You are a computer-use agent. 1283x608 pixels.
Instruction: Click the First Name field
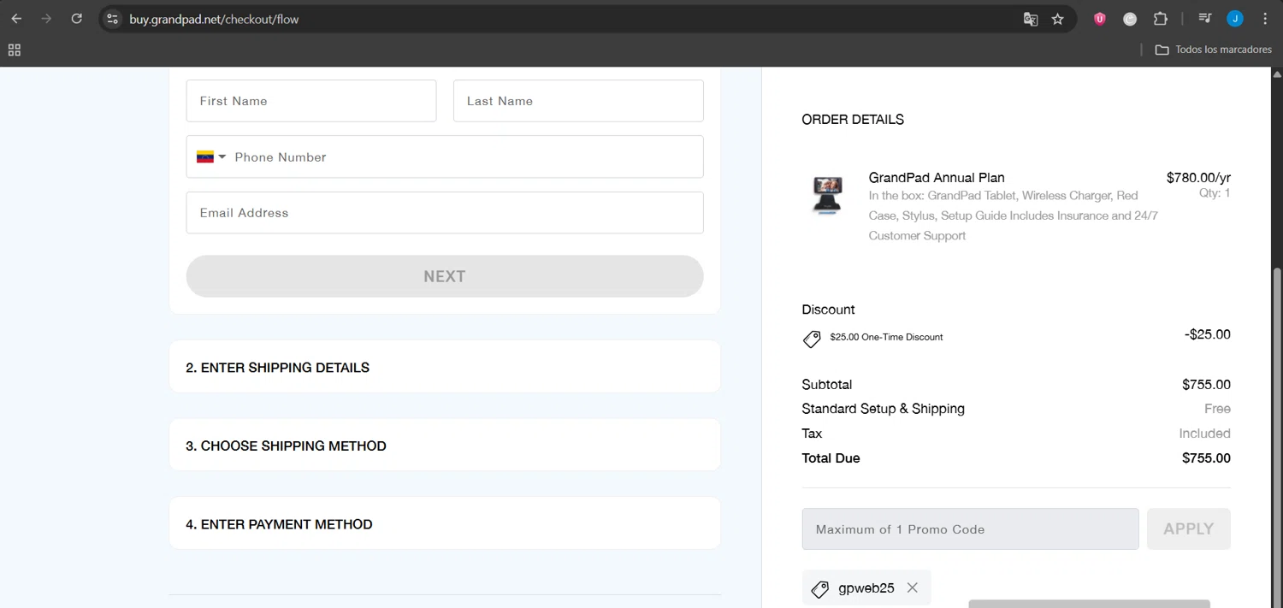coord(311,101)
